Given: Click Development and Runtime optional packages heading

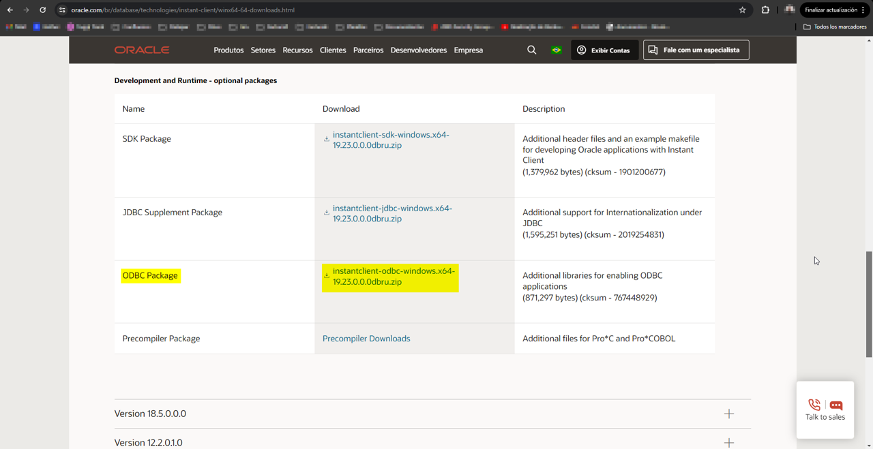Looking at the screenshot, I should 196,80.
